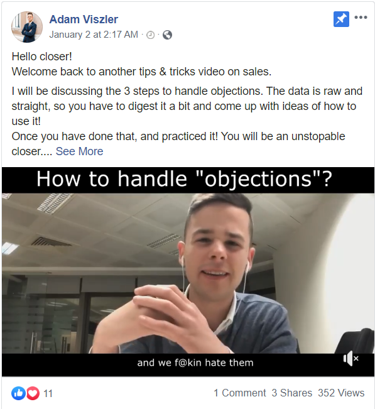Click the 352 Views counter

tap(341, 393)
